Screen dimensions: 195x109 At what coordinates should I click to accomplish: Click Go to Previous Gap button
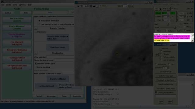click(166, 76)
